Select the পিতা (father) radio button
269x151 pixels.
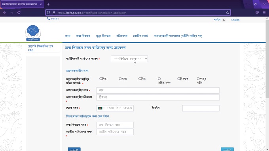point(101,79)
